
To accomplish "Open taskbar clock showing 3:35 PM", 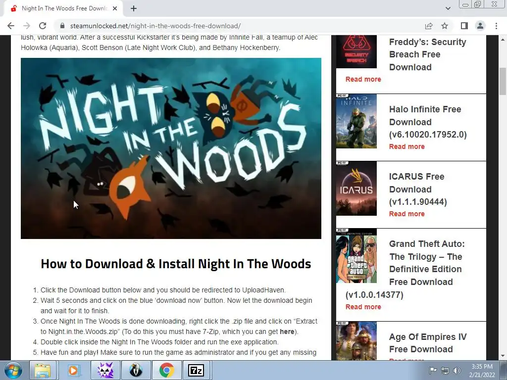I will pyautogui.click(x=482, y=371).
